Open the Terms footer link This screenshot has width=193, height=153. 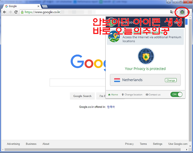coord(143,144)
